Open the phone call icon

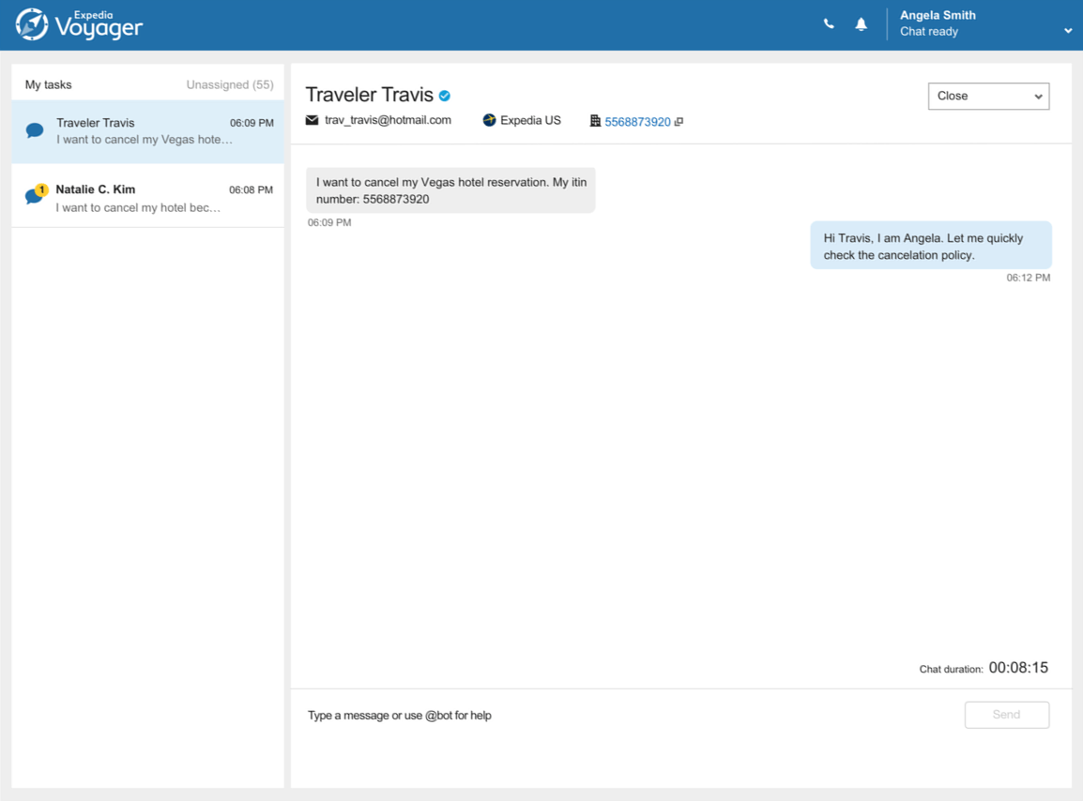829,23
